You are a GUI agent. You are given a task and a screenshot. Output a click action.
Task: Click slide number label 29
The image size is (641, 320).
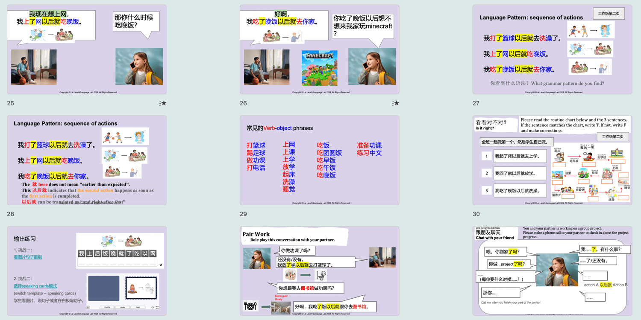[244, 214]
